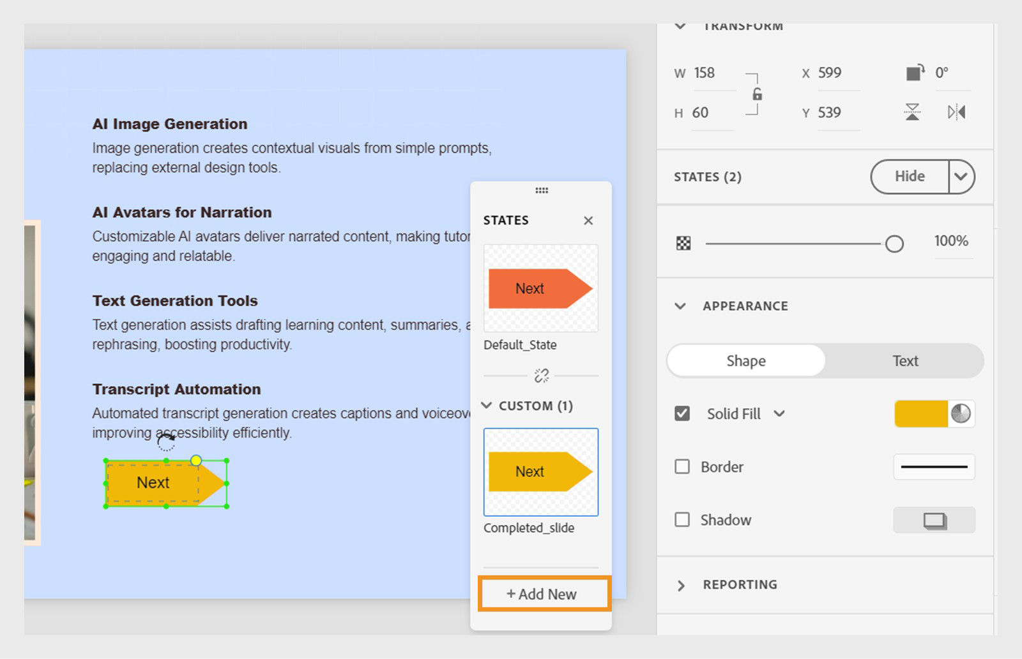Close the STATES floating panel with its X
Image resolution: width=1022 pixels, height=659 pixels.
coord(588,221)
